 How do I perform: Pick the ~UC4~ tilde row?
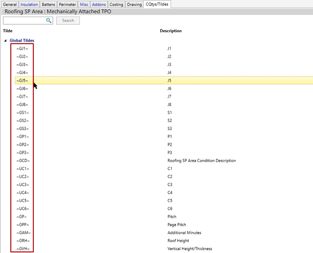pyautogui.click(x=23, y=193)
